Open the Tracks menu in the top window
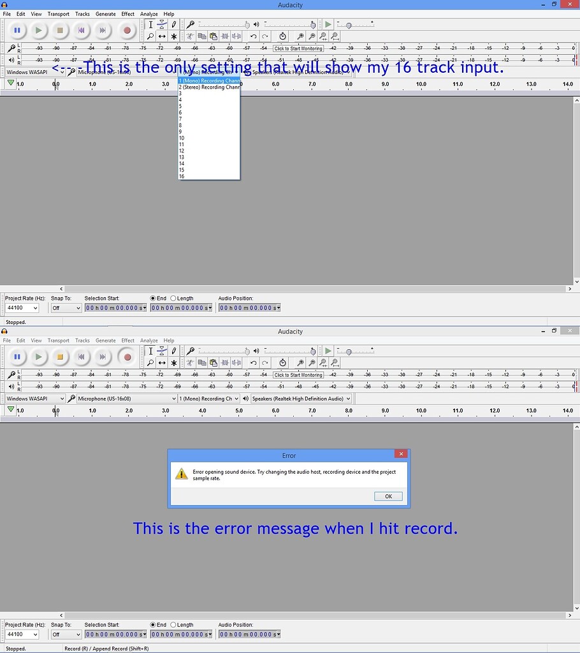This screenshot has height=653, width=580. (82, 14)
